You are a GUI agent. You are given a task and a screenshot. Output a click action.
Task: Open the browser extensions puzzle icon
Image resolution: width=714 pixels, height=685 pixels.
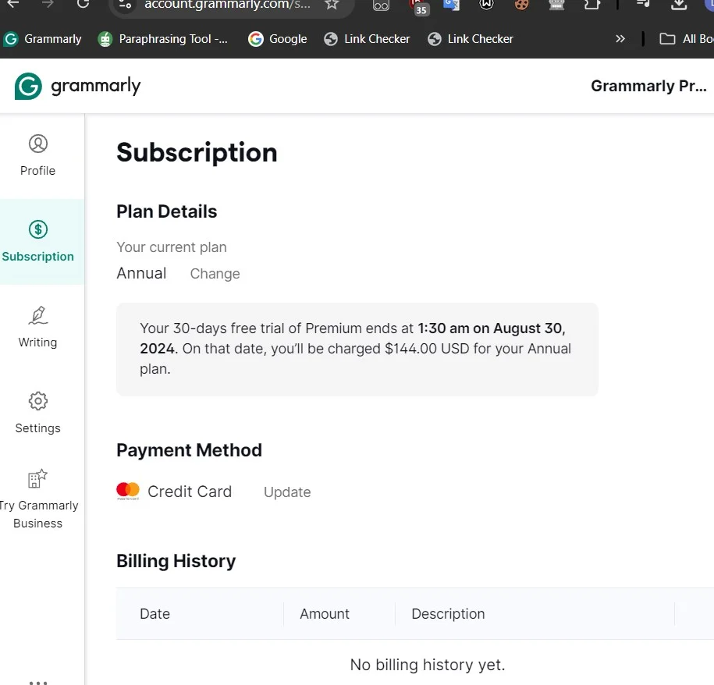pos(591,5)
